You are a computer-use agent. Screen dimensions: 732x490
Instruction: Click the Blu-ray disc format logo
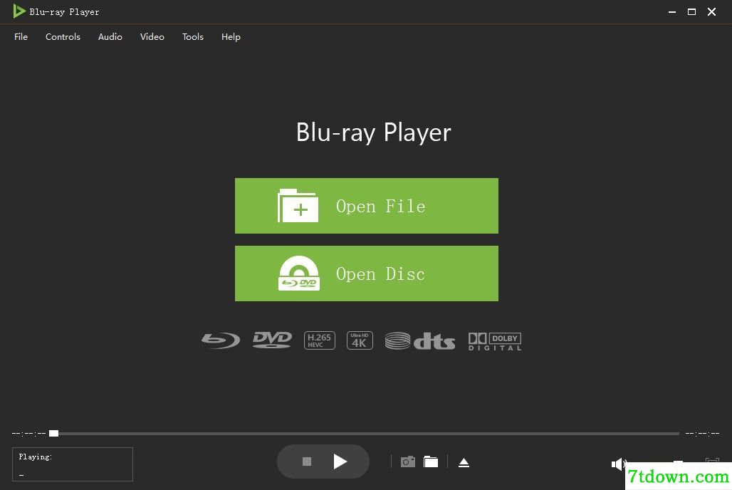[x=221, y=340]
